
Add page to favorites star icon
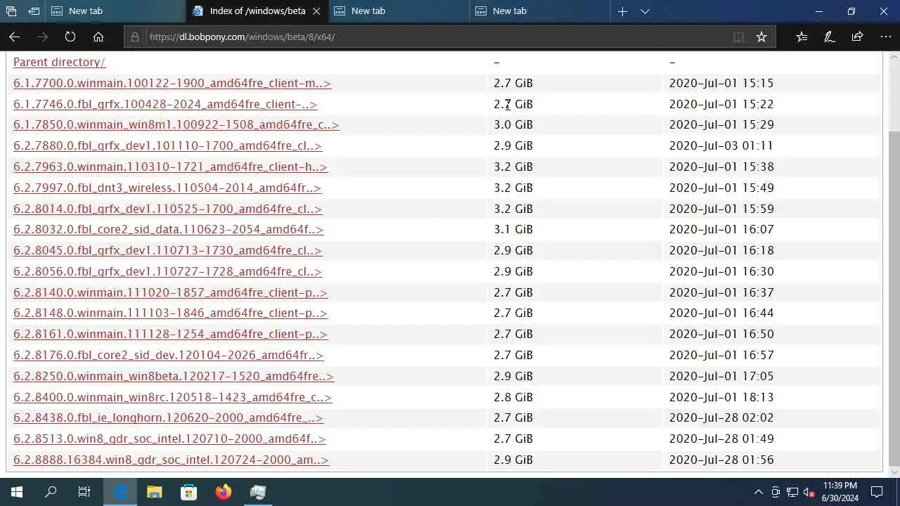[x=761, y=37]
